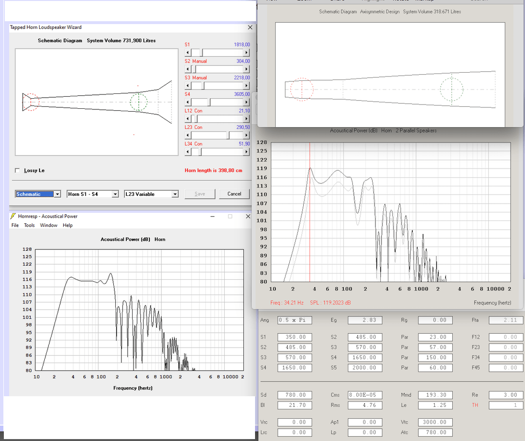The height and width of the screenshot is (441, 525).
Task: Click the Cancel button in wizard
Action: (234, 194)
